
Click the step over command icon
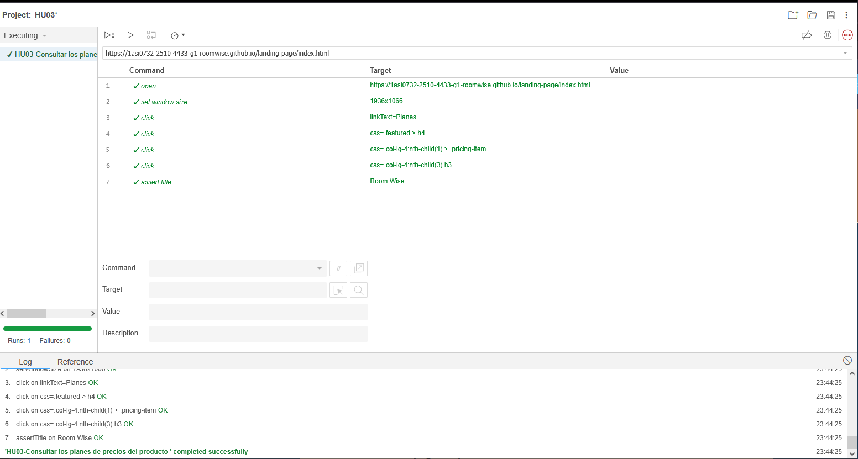[x=151, y=35]
